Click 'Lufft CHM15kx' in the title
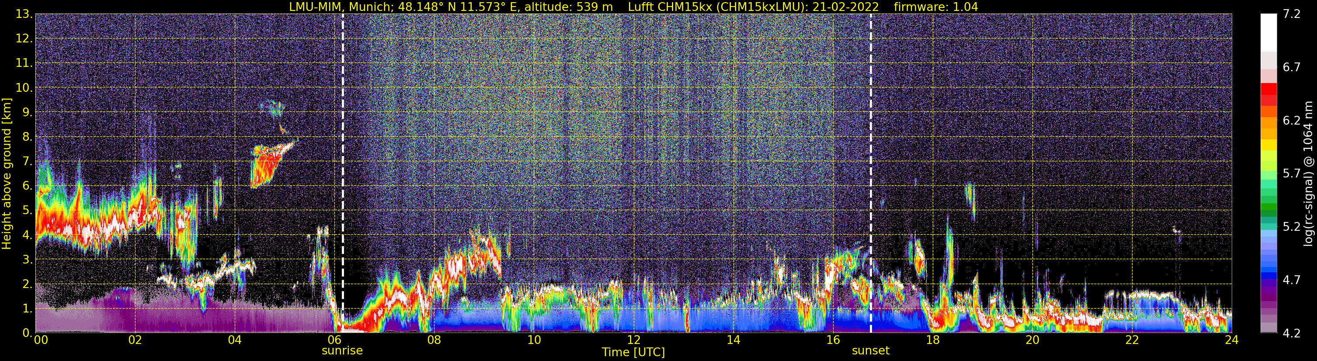 [x=670, y=7]
